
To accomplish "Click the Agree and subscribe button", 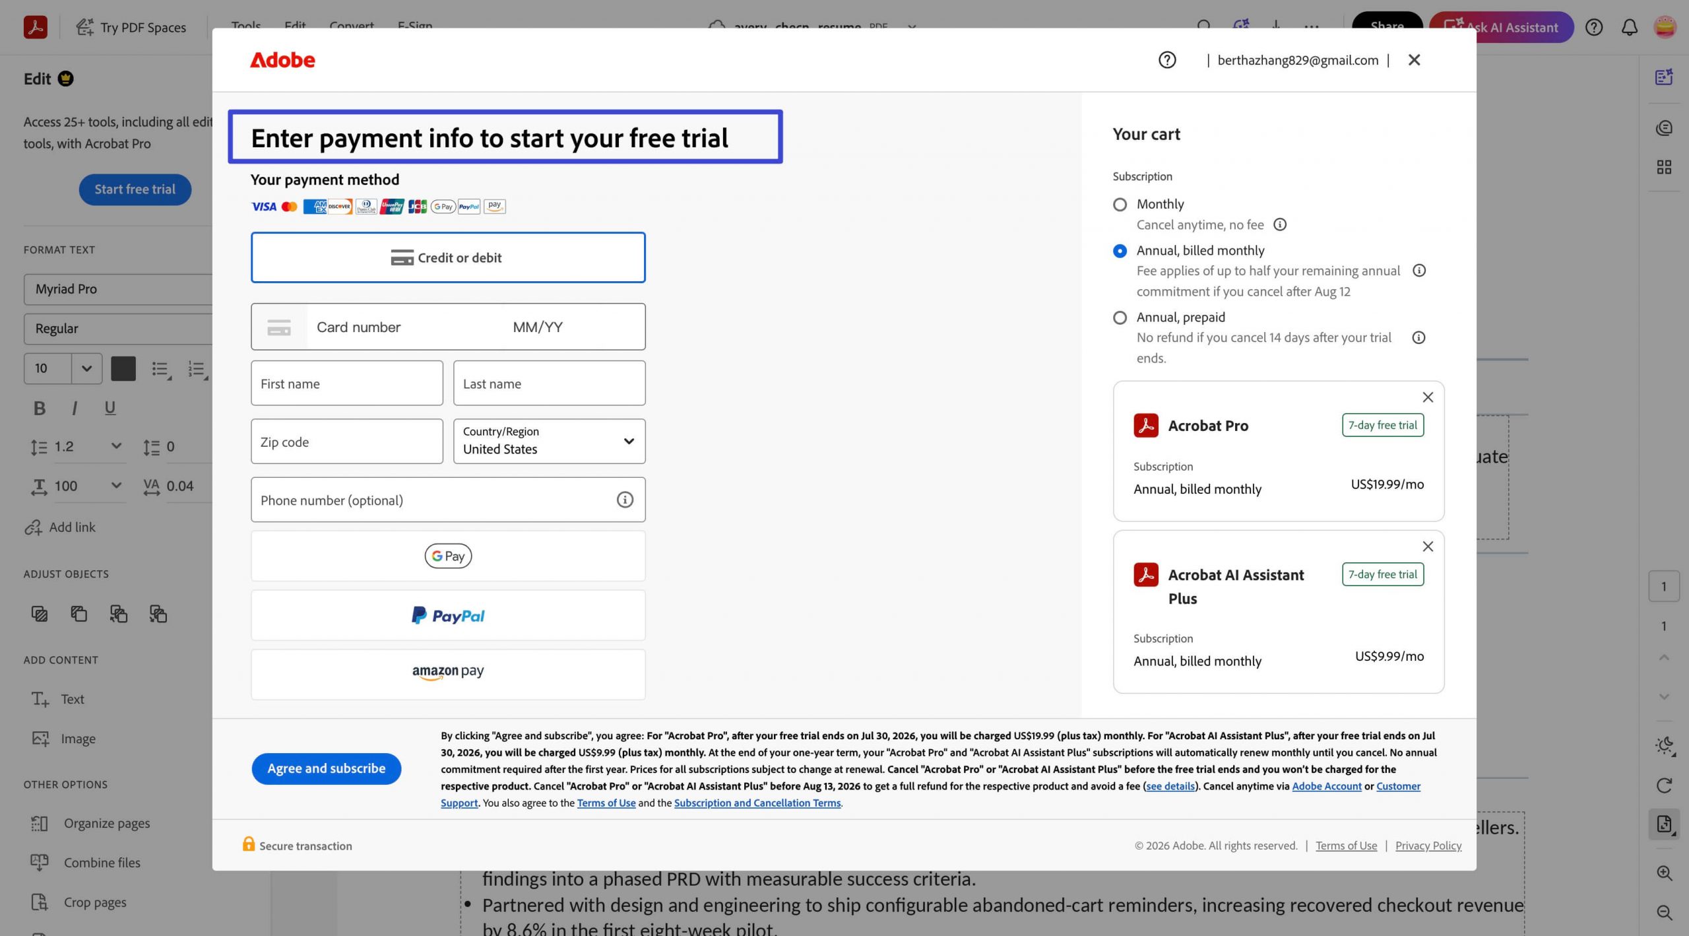I will coord(326,768).
